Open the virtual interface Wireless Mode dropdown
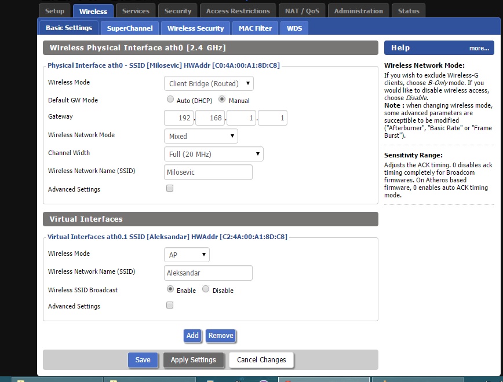Screen dimensions: 503x382 [x=187, y=255]
